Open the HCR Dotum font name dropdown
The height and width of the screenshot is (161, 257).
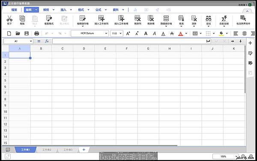pos(90,33)
